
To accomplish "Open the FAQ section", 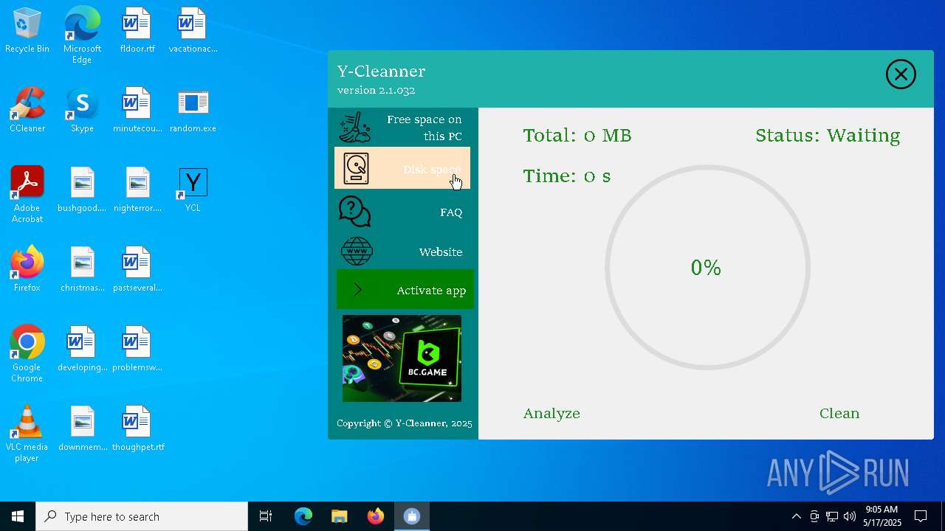I will [402, 212].
